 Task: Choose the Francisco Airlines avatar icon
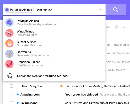point(9,64)
